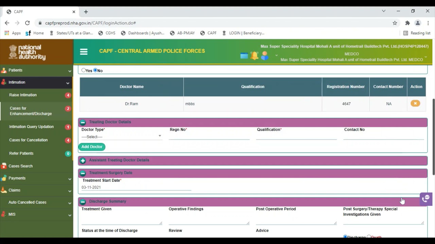435x244 pixels.
Task: Collapse Treatment/Surgery Date minus icon
Action: (x=83, y=173)
